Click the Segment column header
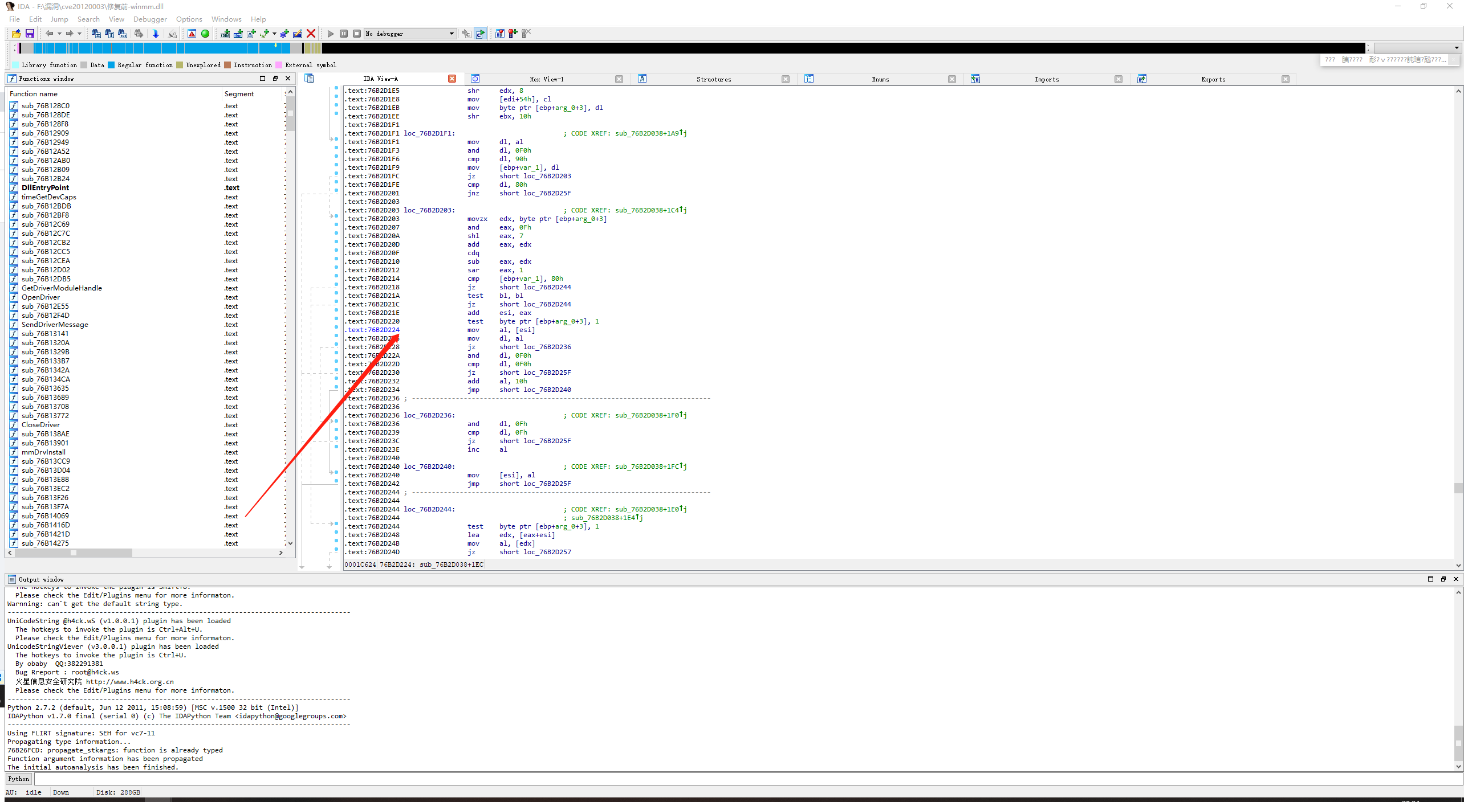 239,93
